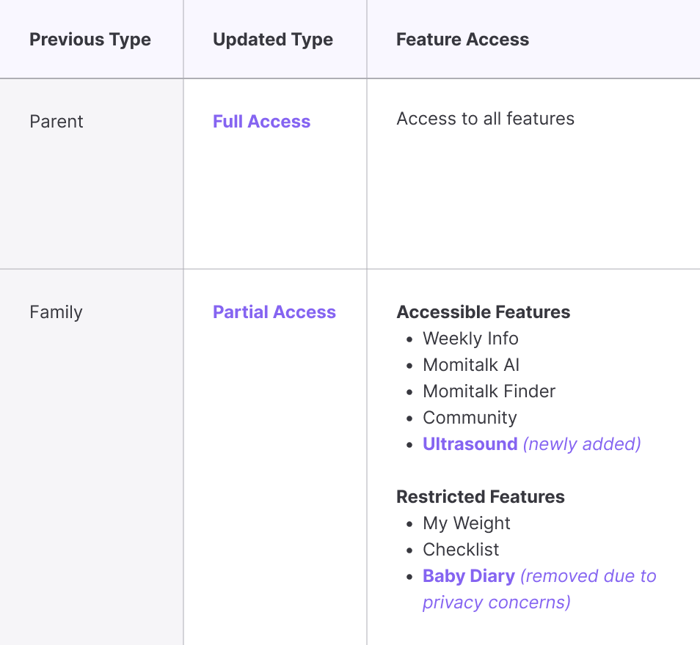Click the Momitalk AI list item
This screenshot has height=645, width=700.
(471, 365)
